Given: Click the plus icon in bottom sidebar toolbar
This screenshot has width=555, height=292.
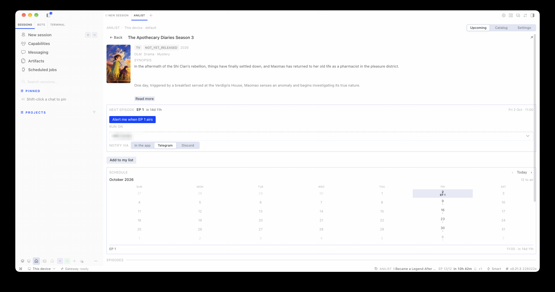Looking at the screenshot, I should coord(74,261).
